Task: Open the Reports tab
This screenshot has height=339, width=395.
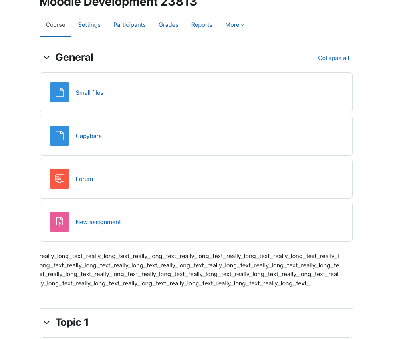Action: coord(202,25)
